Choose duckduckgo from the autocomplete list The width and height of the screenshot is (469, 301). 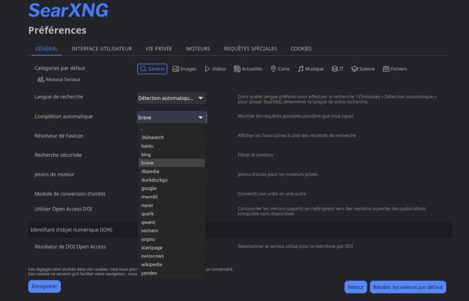coord(154,180)
